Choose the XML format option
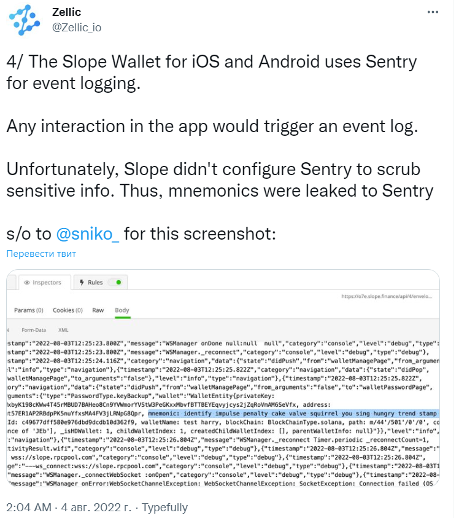The width and height of the screenshot is (459, 518). pos(63,330)
